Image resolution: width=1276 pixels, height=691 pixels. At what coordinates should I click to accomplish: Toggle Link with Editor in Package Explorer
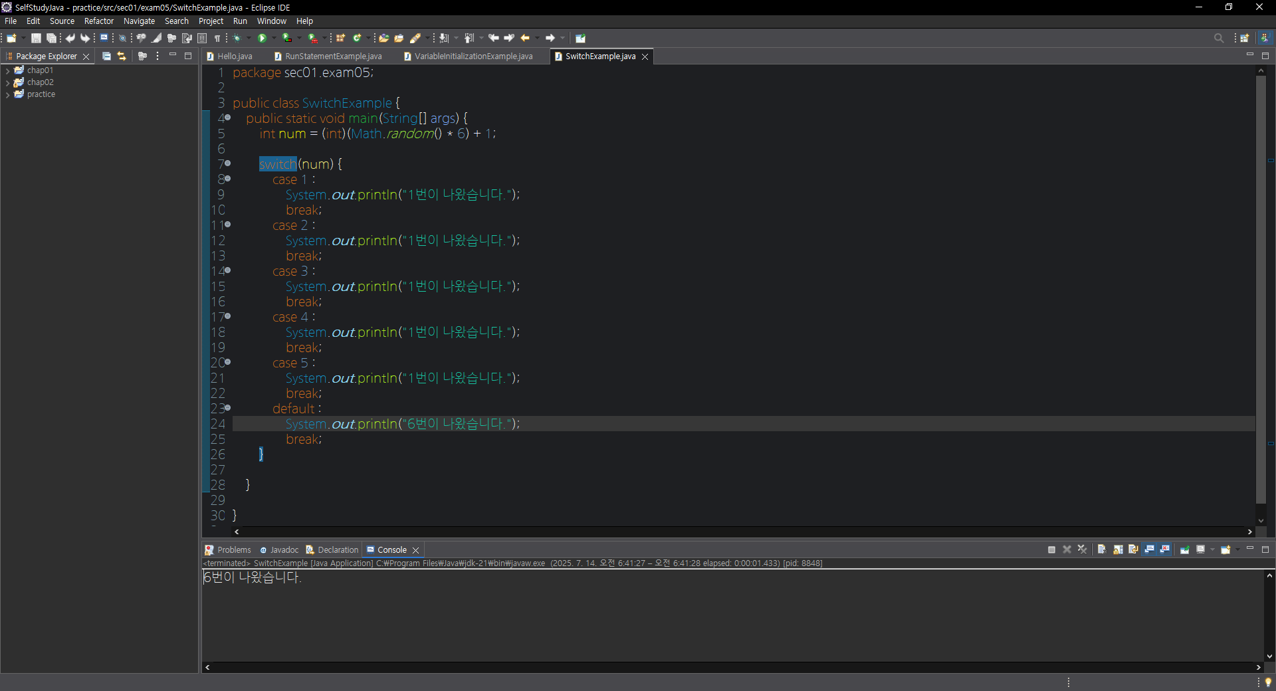pos(122,56)
